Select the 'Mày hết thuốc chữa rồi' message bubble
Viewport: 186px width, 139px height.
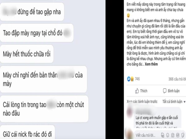[x=27, y=54]
